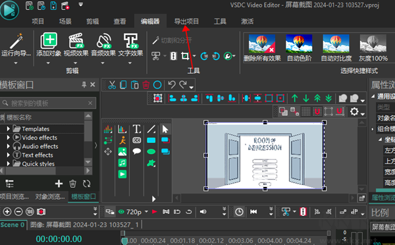
Task: Click the green Move Up arrow
Action: click(295, 98)
